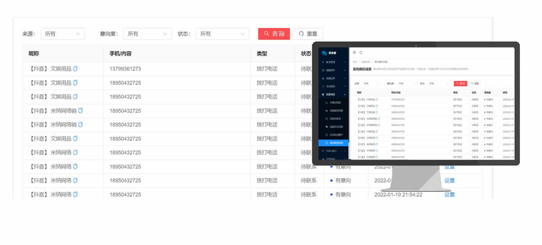Click the 设置 link in the last row
The width and height of the screenshot is (542, 245).
[449, 194]
